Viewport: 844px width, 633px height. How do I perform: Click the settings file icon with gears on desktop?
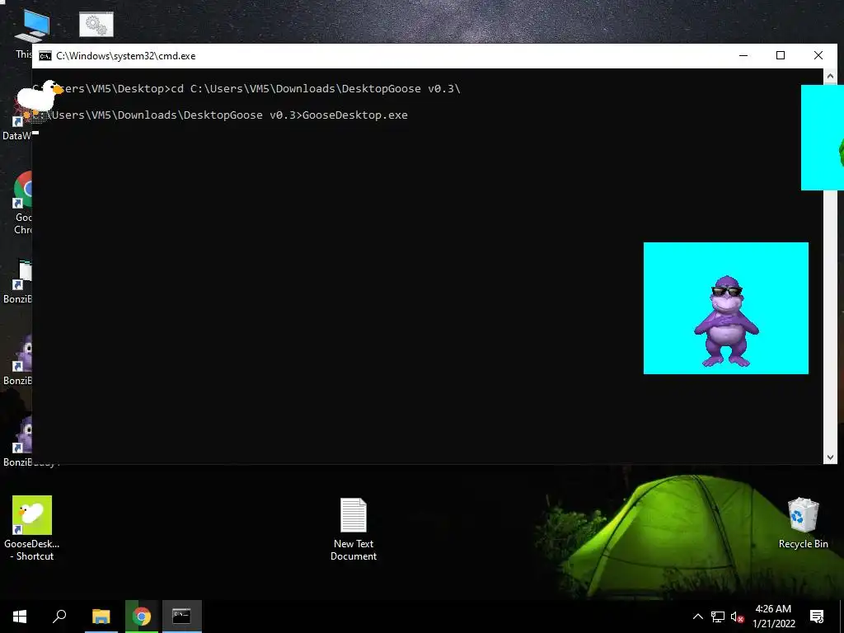(96, 25)
